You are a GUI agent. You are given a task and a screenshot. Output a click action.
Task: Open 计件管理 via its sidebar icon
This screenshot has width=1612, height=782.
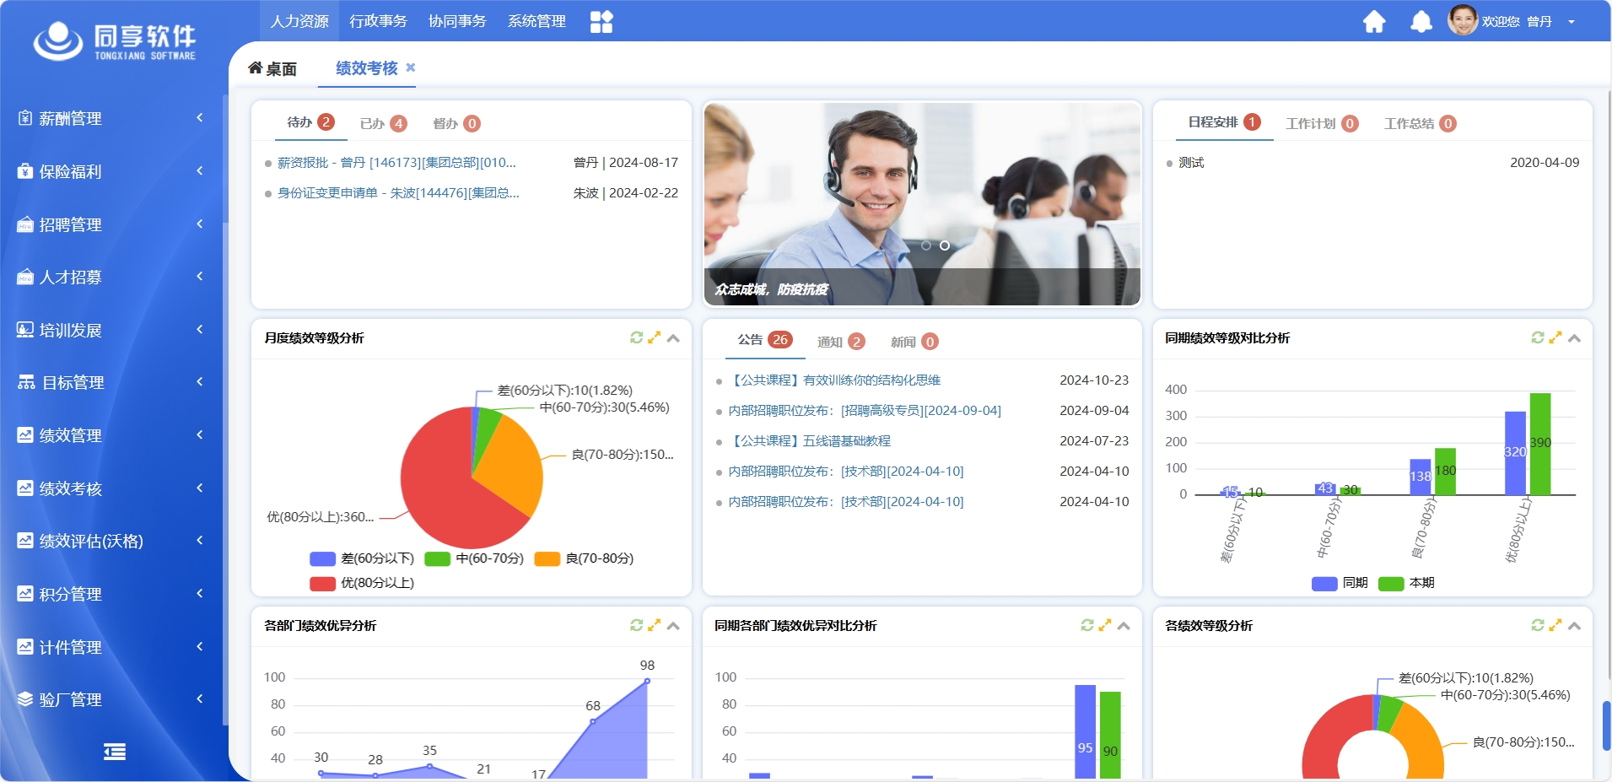click(x=25, y=647)
